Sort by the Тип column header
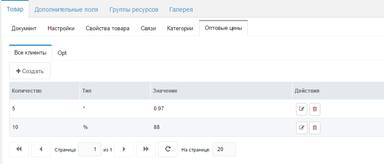Viewport: 384px width, 164px height. coord(115,91)
